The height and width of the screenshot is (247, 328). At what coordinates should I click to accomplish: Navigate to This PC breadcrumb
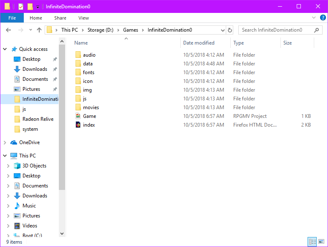click(69, 30)
